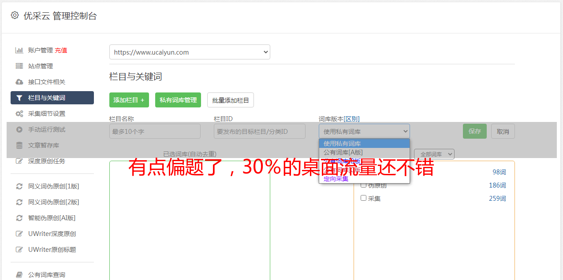Click the 已选词库(自动去重) label

tap(190, 154)
